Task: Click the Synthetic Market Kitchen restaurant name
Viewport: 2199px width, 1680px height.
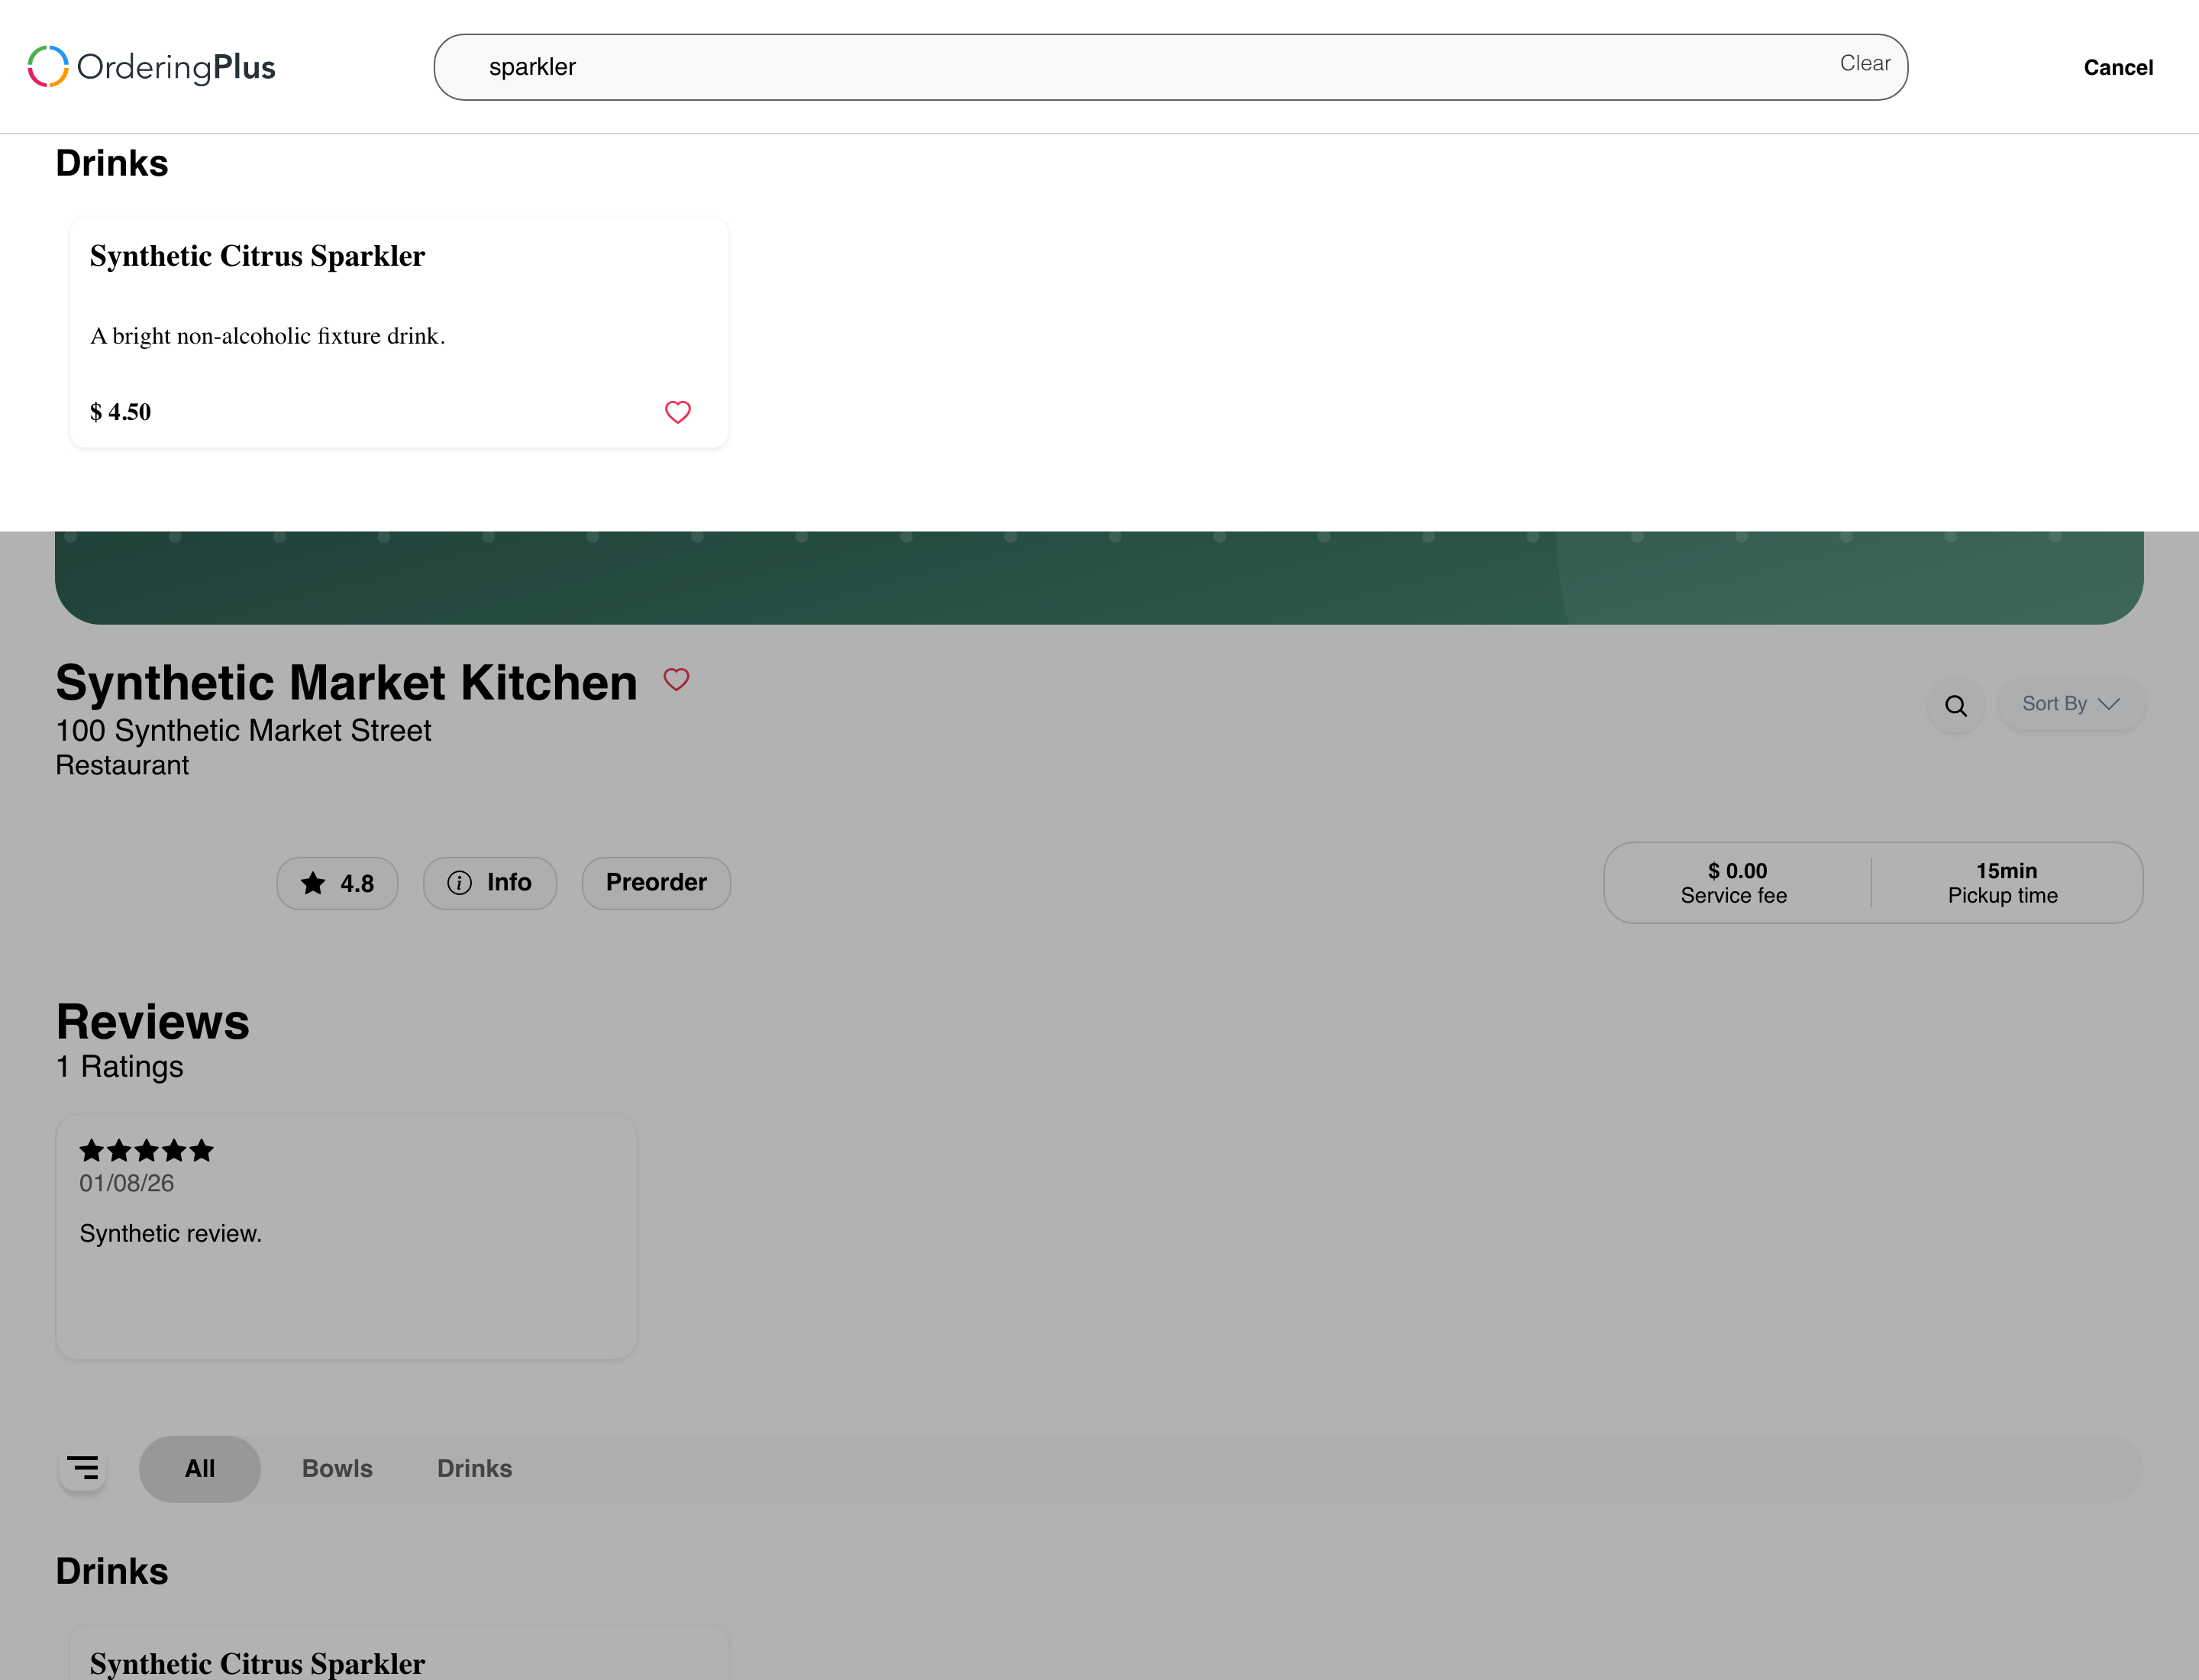Action: click(x=346, y=683)
